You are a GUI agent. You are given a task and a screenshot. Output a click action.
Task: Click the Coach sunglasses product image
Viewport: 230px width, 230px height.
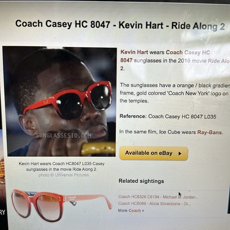(x=61, y=205)
